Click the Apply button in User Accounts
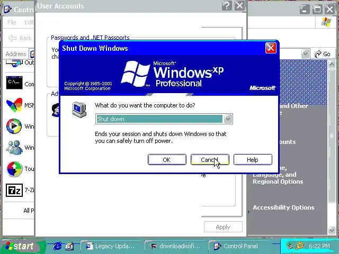The height and width of the screenshot is (254, 339). pos(223,227)
